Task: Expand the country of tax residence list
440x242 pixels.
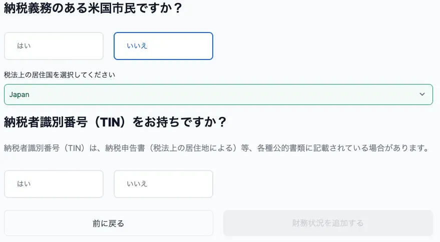Action: pos(218,94)
